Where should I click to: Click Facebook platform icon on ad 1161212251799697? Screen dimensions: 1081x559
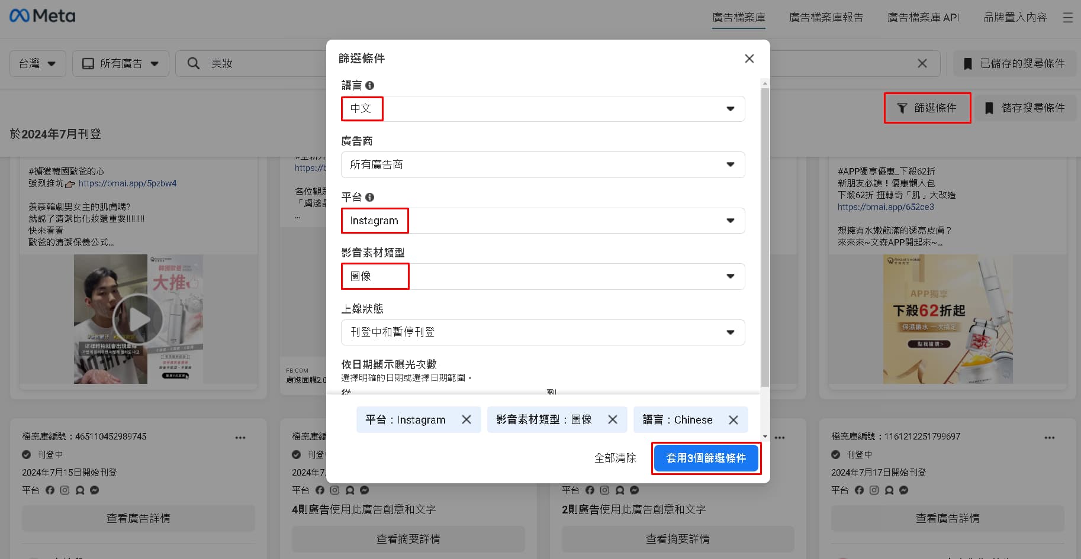859,490
